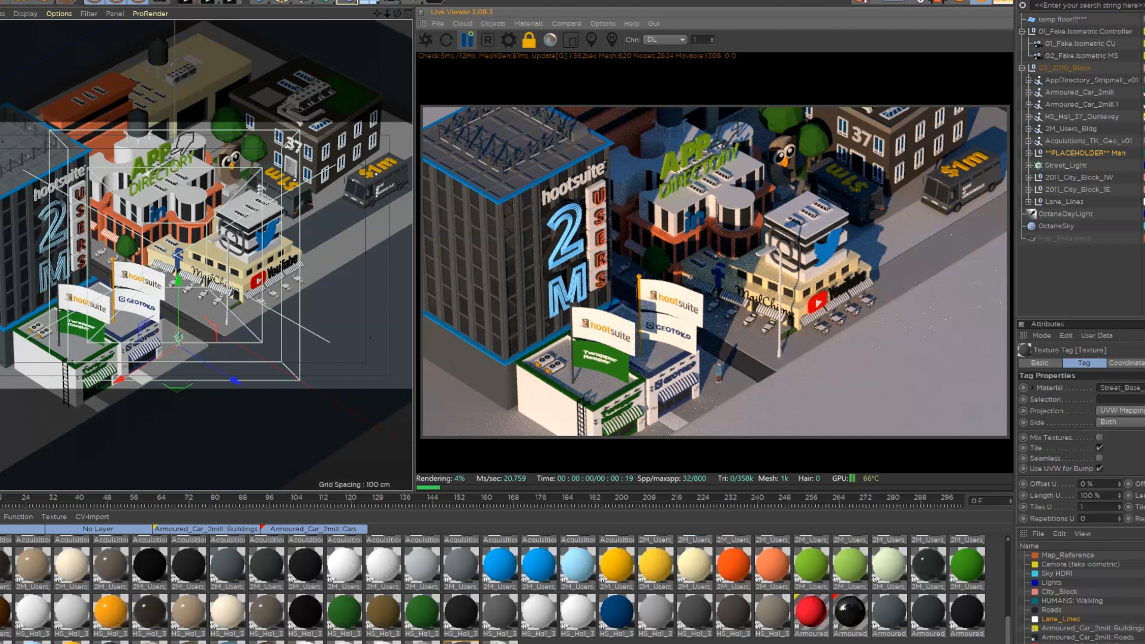
Task: Switch to the Coordinates attributes tab
Action: point(1126,363)
